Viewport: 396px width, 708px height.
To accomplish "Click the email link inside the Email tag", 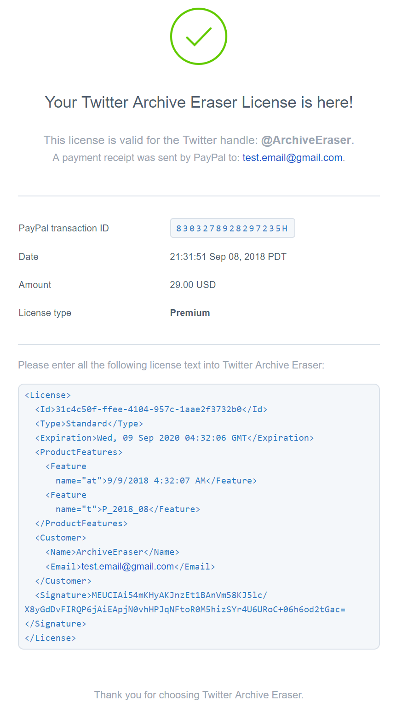I will tap(128, 566).
